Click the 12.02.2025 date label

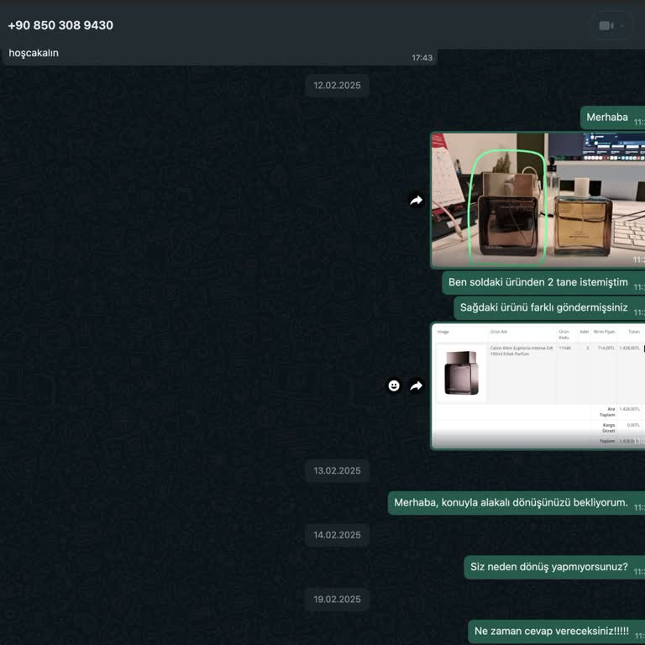coord(337,86)
